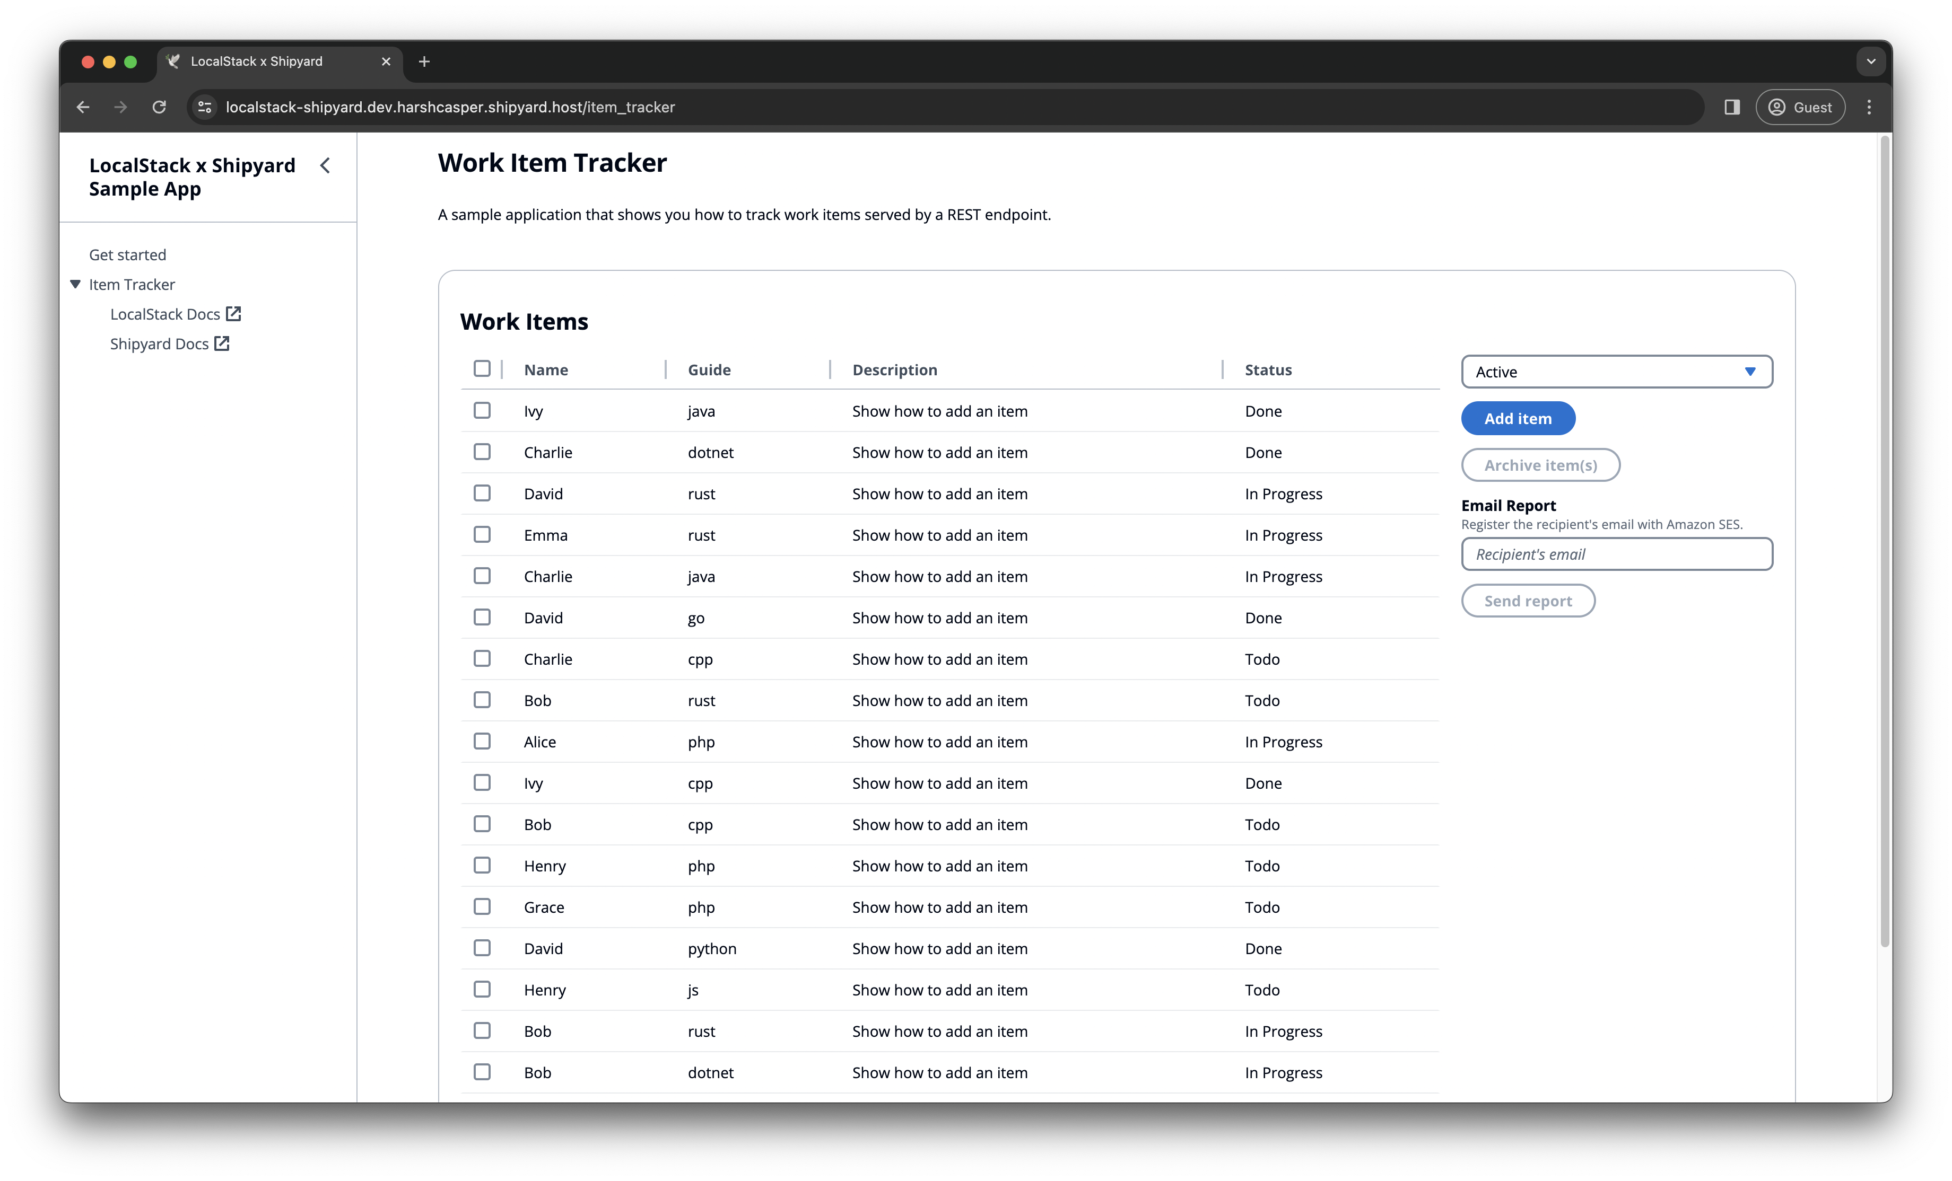Check the select-all checkbox in table header

coord(482,369)
